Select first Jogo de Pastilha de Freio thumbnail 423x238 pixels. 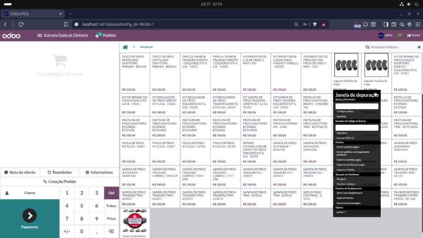pyautogui.click(x=346, y=65)
